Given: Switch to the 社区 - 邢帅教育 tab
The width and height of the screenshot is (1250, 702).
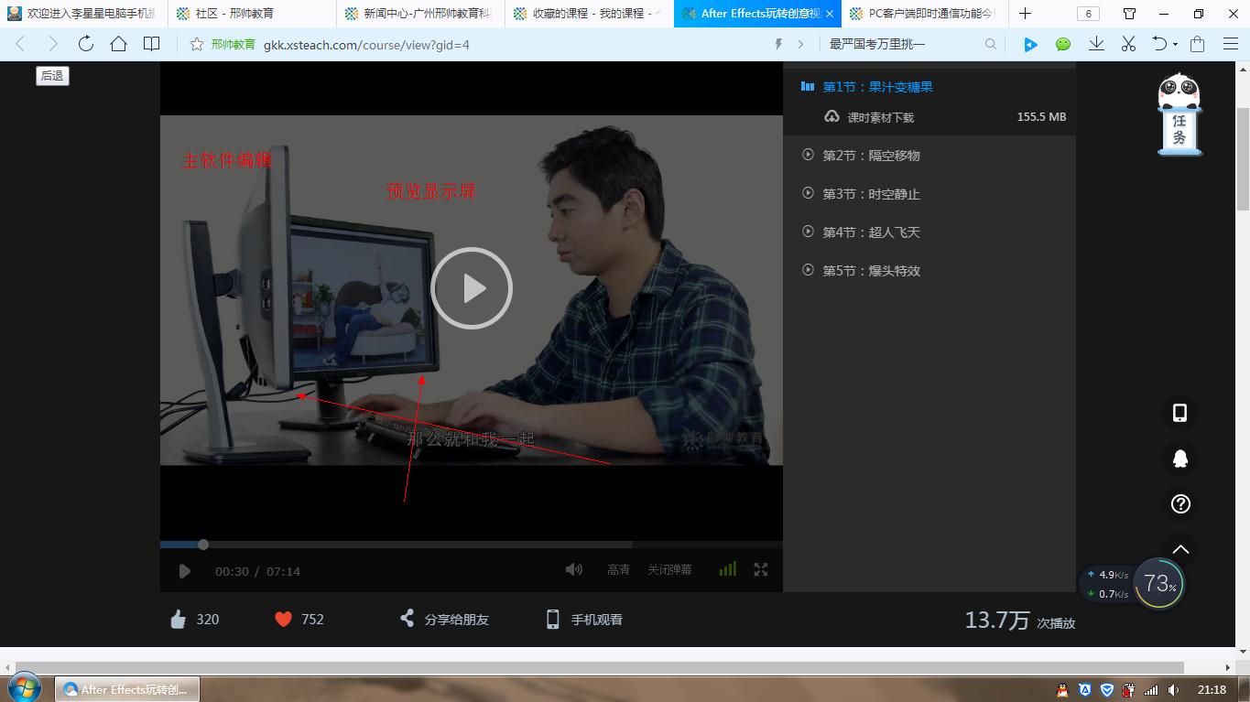Looking at the screenshot, I should point(234,14).
